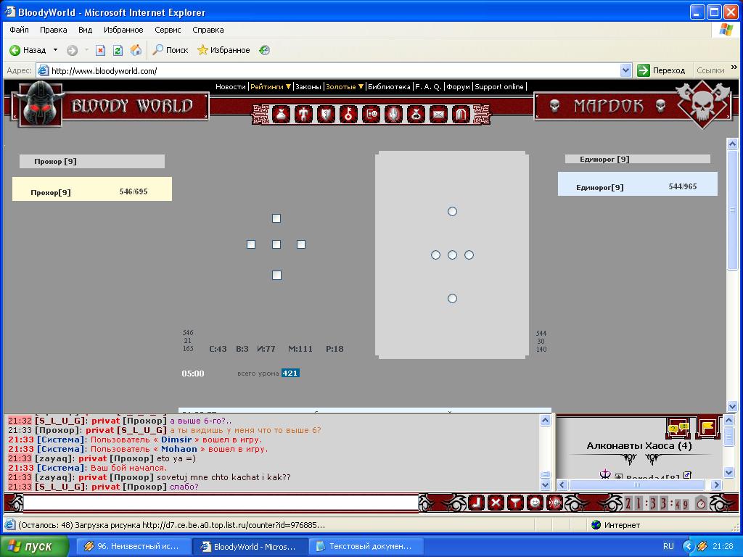Click the RU language indicator in tray
This screenshot has height=557, width=743.
668,546
